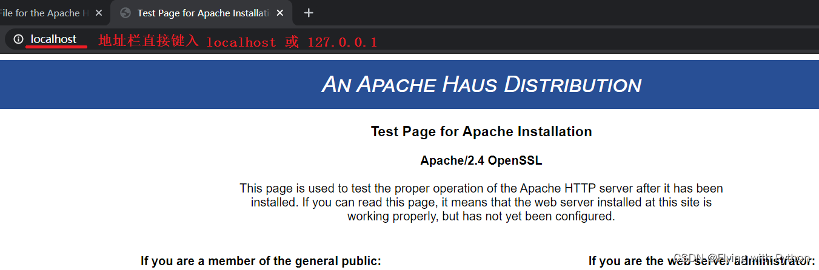The width and height of the screenshot is (819, 270).
Task: Open a new tab with plus button
Action: point(309,13)
